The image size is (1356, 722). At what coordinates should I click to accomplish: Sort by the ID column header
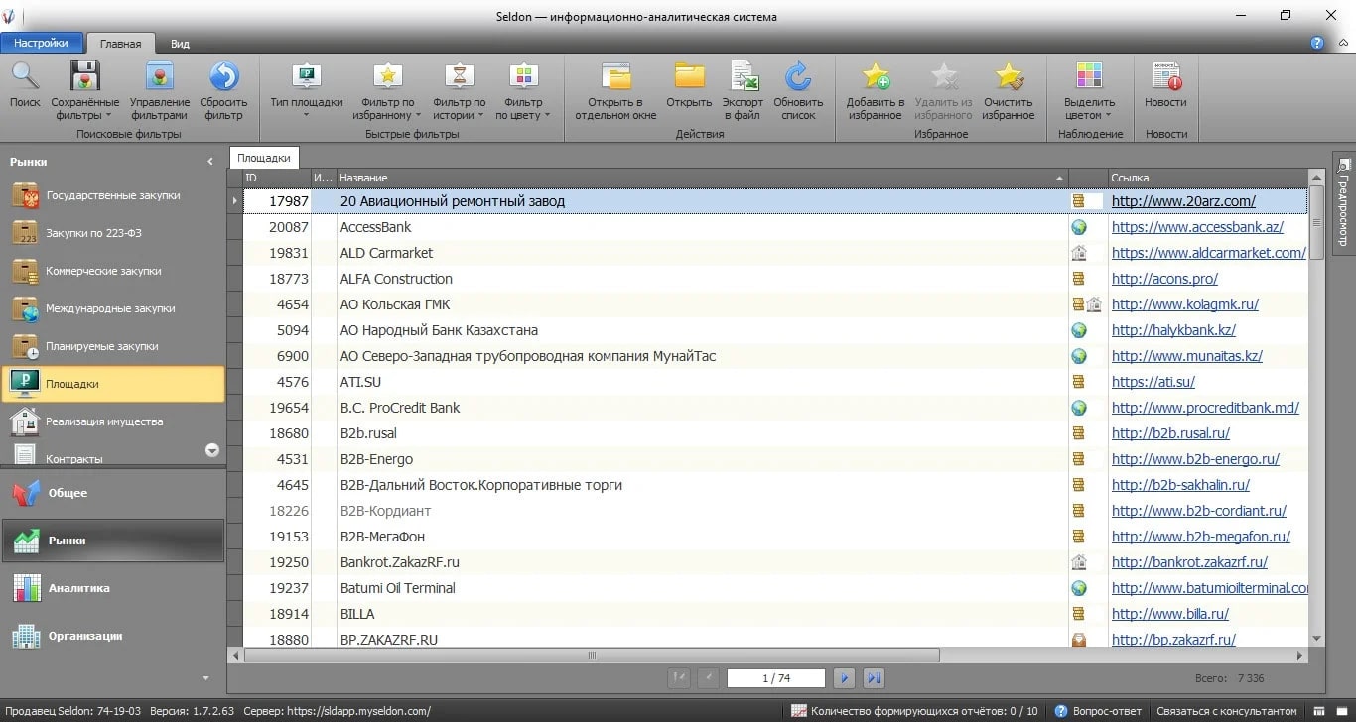276,178
